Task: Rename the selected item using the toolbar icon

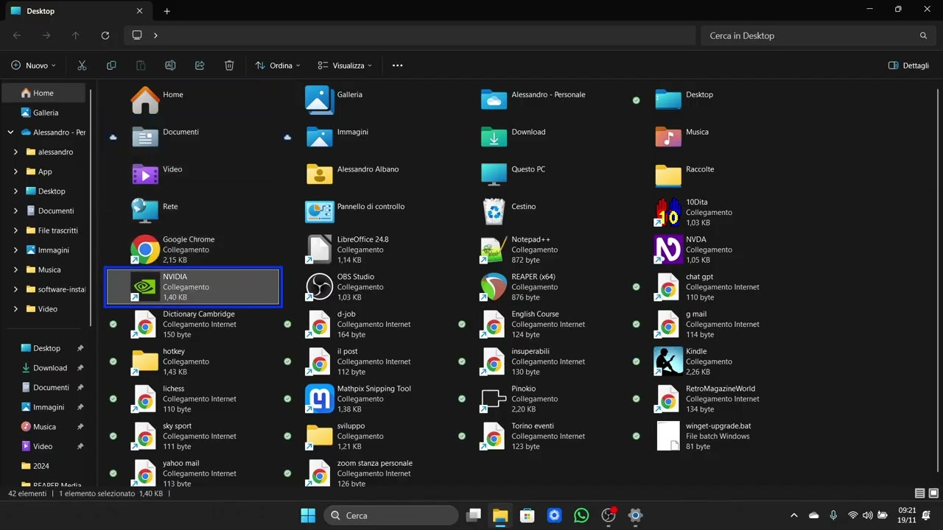Action: coord(170,66)
